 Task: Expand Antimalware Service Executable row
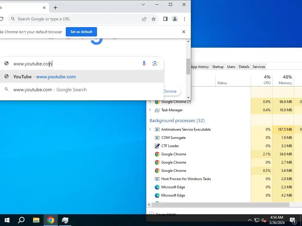click(x=150, y=129)
